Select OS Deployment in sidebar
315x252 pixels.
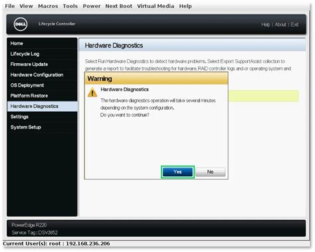pos(42,85)
